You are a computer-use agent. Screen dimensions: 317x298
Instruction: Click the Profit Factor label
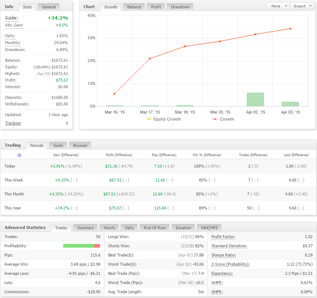click(x=223, y=237)
